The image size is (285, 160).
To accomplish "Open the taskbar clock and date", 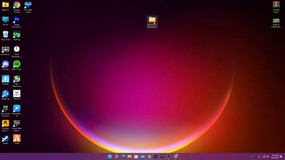I will tap(275, 156).
